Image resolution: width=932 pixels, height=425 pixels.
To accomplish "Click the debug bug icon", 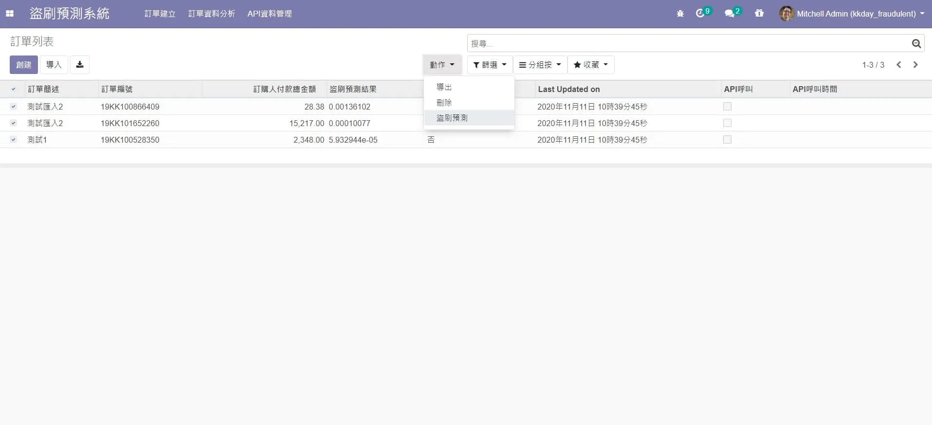I will click(x=680, y=14).
